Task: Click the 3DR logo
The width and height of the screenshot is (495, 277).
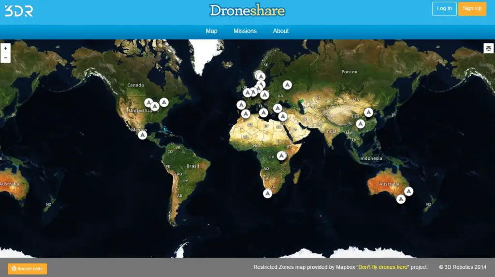Action: 19,11
